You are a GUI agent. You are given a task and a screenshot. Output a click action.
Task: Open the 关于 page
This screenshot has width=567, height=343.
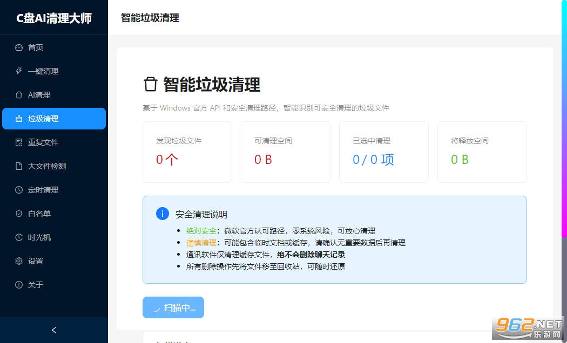[54, 285]
